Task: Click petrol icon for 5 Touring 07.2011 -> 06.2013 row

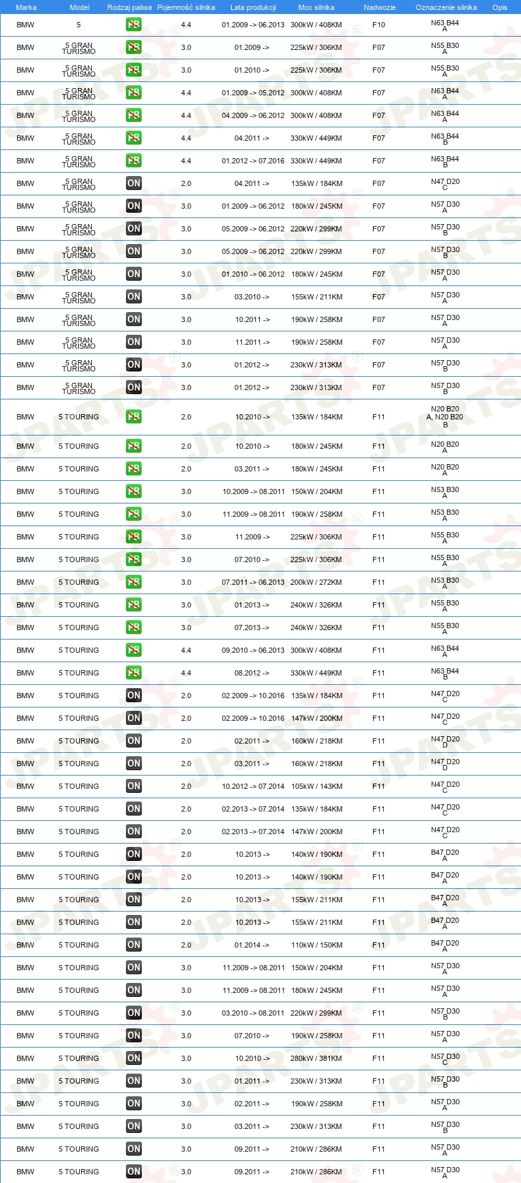Action: tap(133, 582)
